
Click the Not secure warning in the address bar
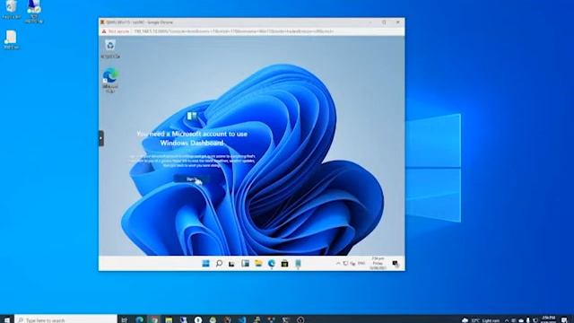(x=116, y=31)
